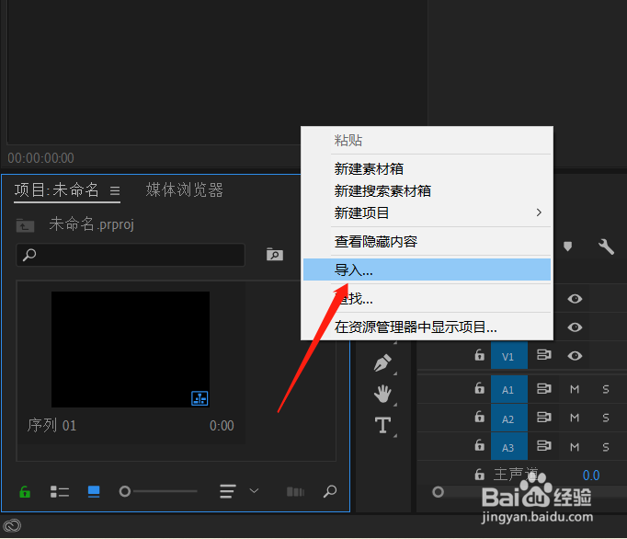Image resolution: width=627 pixels, height=539 pixels.
Task: Expand the sort options chevron
Action: pos(254,491)
